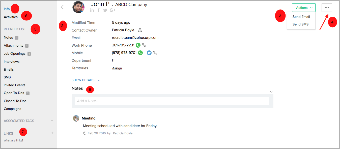The width and height of the screenshot is (340, 149).
Task: Click change owner icon beside Patricia Boyle
Action: (140, 30)
